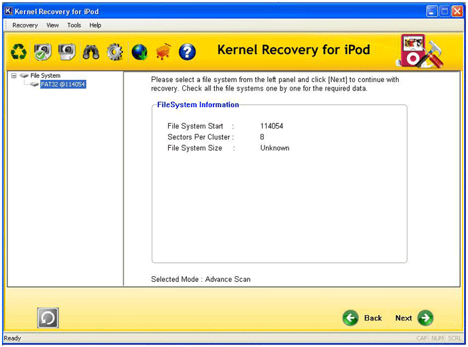Screen dimensions: 468x347
Task: Open settings via the gear icon
Action: pyautogui.click(x=115, y=52)
